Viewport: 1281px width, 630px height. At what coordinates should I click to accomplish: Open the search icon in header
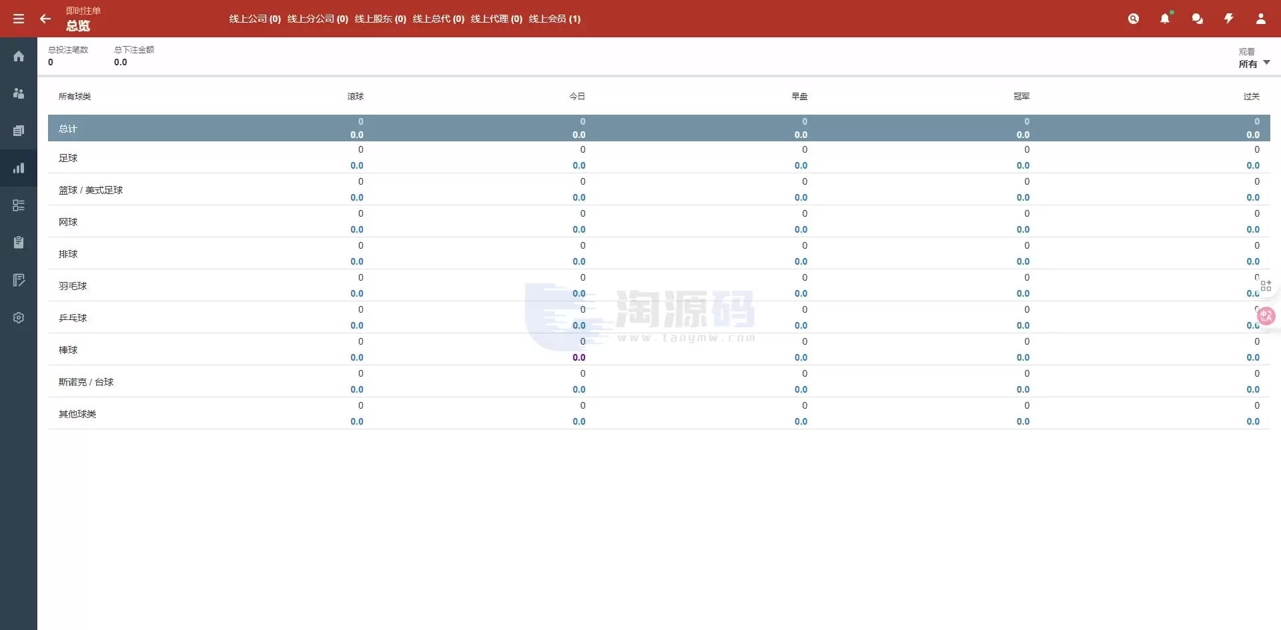point(1134,19)
